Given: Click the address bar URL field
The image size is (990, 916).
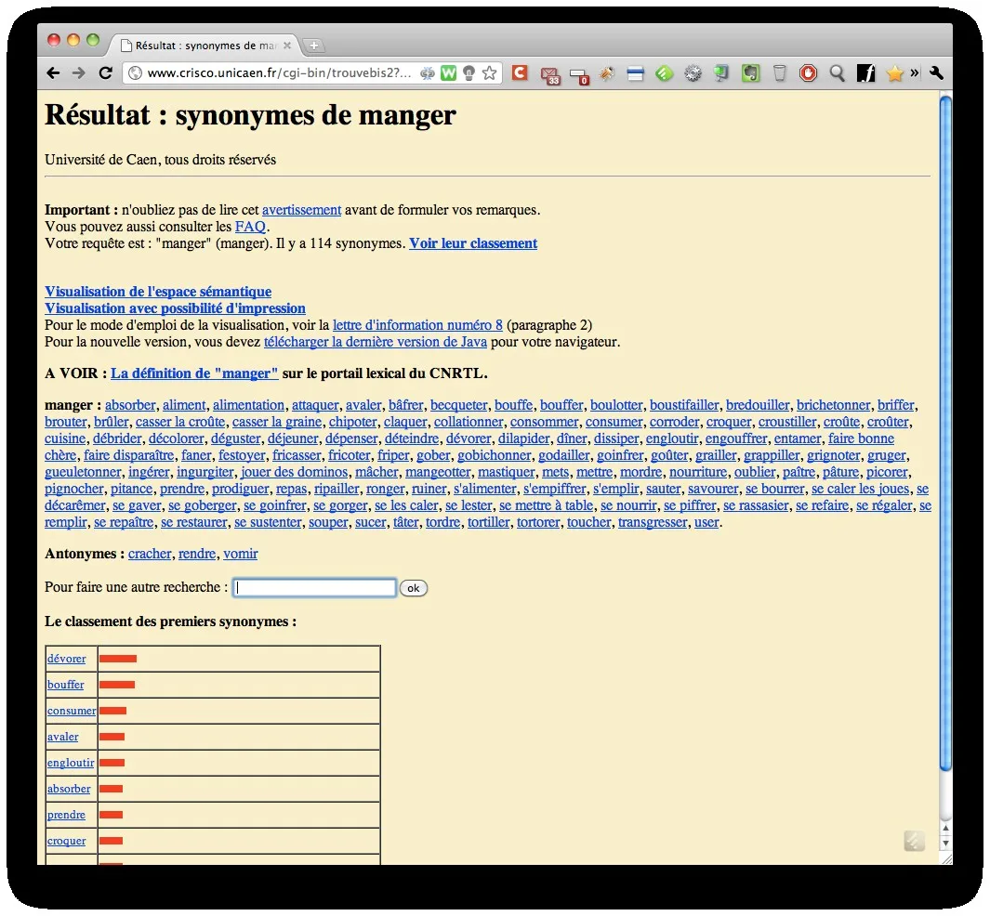Looking at the screenshot, I should pyautogui.click(x=279, y=73).
